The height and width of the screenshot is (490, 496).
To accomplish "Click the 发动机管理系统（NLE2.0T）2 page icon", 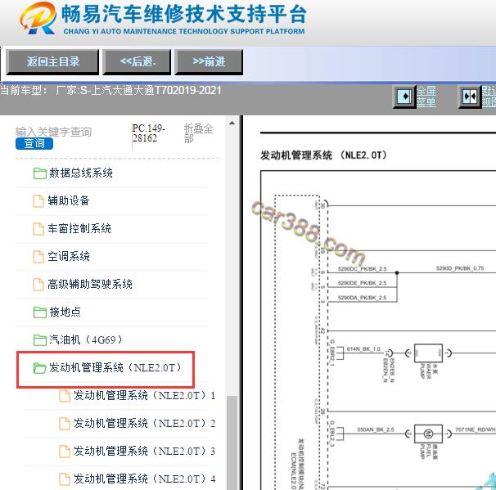I will 65,424.
